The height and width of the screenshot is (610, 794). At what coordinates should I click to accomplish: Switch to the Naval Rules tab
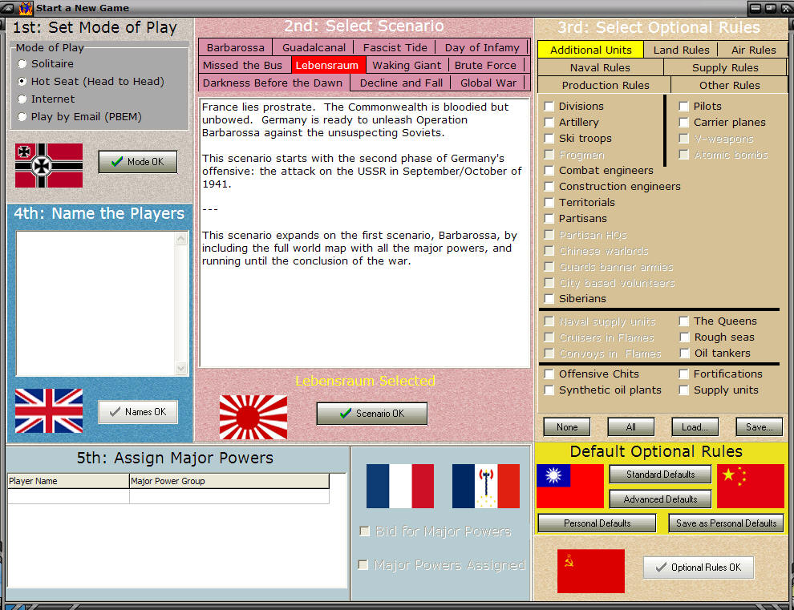599,67
